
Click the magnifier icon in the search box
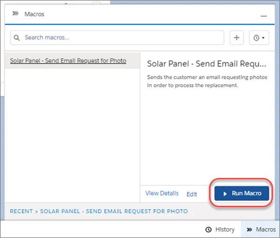tap(17, 38)
